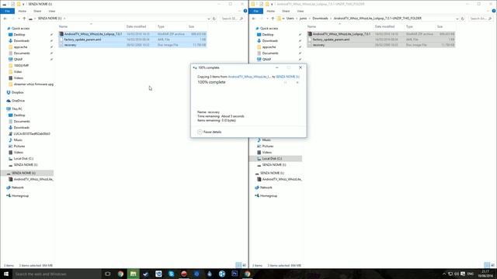This screenshot has width=497, height=279.
Task: Open Home ribbon tab in left window
Action: tap(23, 11)
